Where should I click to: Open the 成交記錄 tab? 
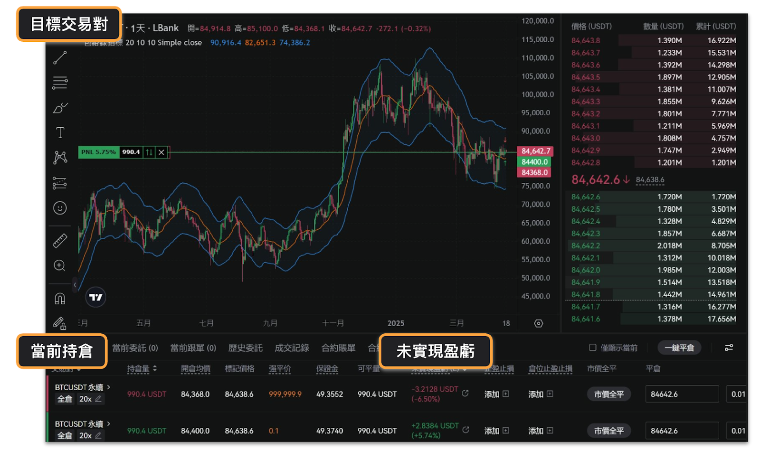click(x=292, y=348)
